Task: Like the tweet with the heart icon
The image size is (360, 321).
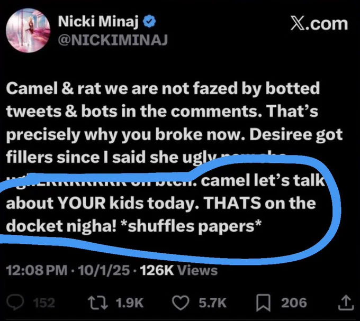Action: [x=181, y=303]
